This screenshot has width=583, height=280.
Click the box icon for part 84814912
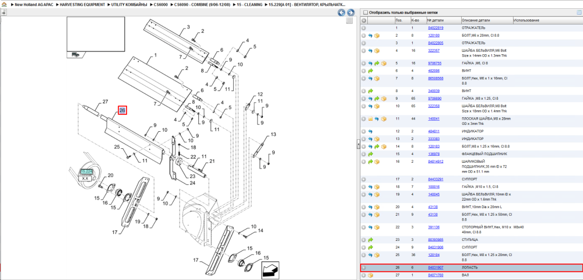[377, 162]
